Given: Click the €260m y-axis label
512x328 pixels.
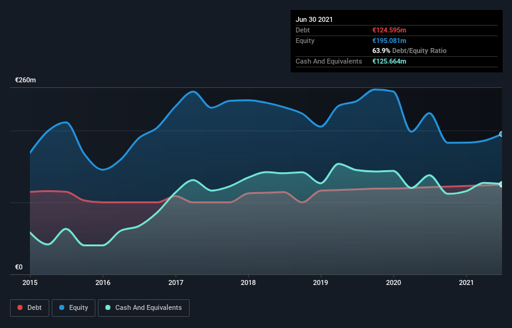Looking at the screenshot, I should pos(26,80).
